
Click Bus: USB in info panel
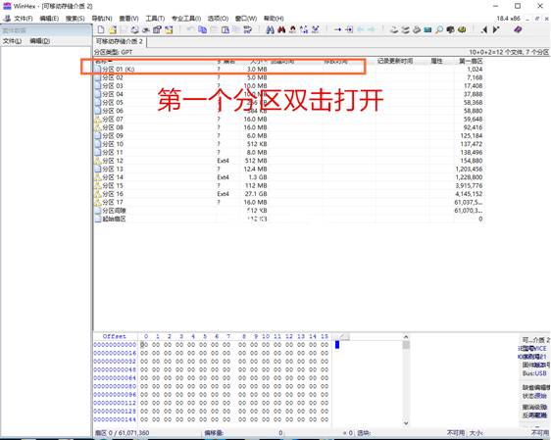(x=534, y=373)
